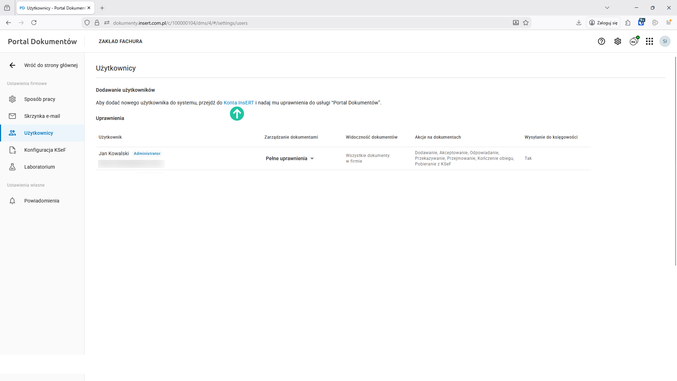Viewport: 677px width, 381px height.
Task: Open browser downloads icon
Action: (x=579, y=23)
